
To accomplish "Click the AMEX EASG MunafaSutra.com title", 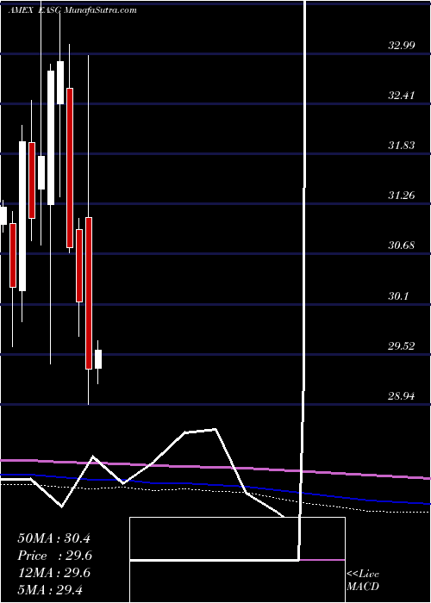I will tap(72, 10).
